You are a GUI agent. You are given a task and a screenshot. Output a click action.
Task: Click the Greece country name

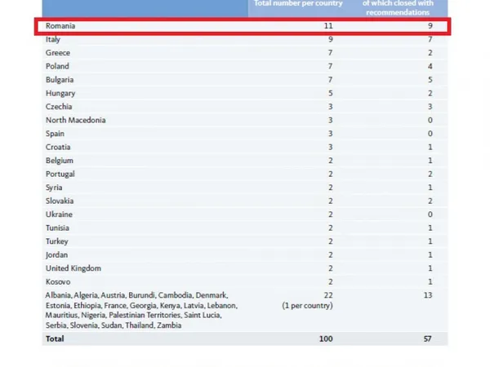[57, 53]
